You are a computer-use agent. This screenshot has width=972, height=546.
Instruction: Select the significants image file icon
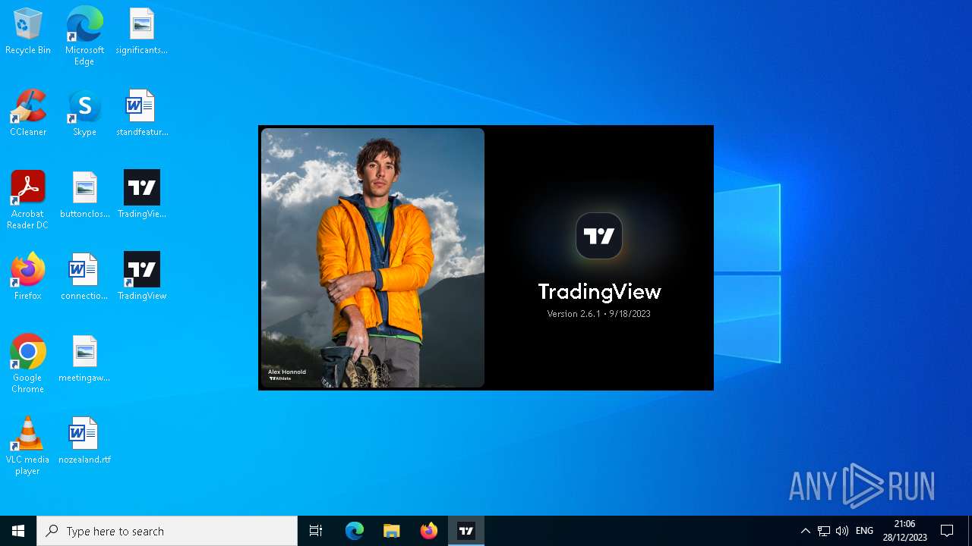click(x=142, y=31)
